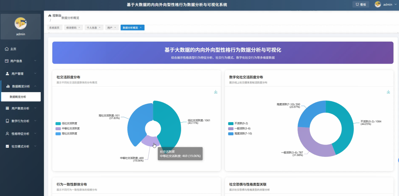Screen dimensions: 399x196
Task: Toggle the 中等社交活跃度 legend entry
Action: [x=68, y=128]
